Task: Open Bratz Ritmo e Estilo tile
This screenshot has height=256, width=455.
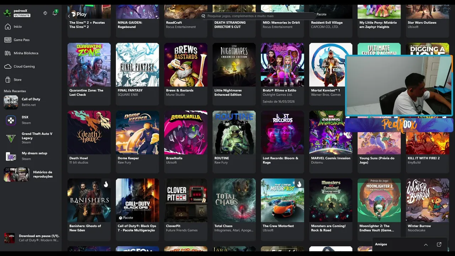Action: pyautogui.click(x=283, y=74)
